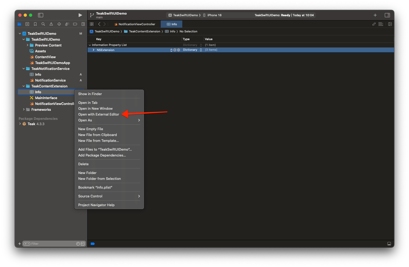Collapse the TeakSwiftUIDemo project root
Viewport: 409px width, 267px height.
(x=20, y=33)
